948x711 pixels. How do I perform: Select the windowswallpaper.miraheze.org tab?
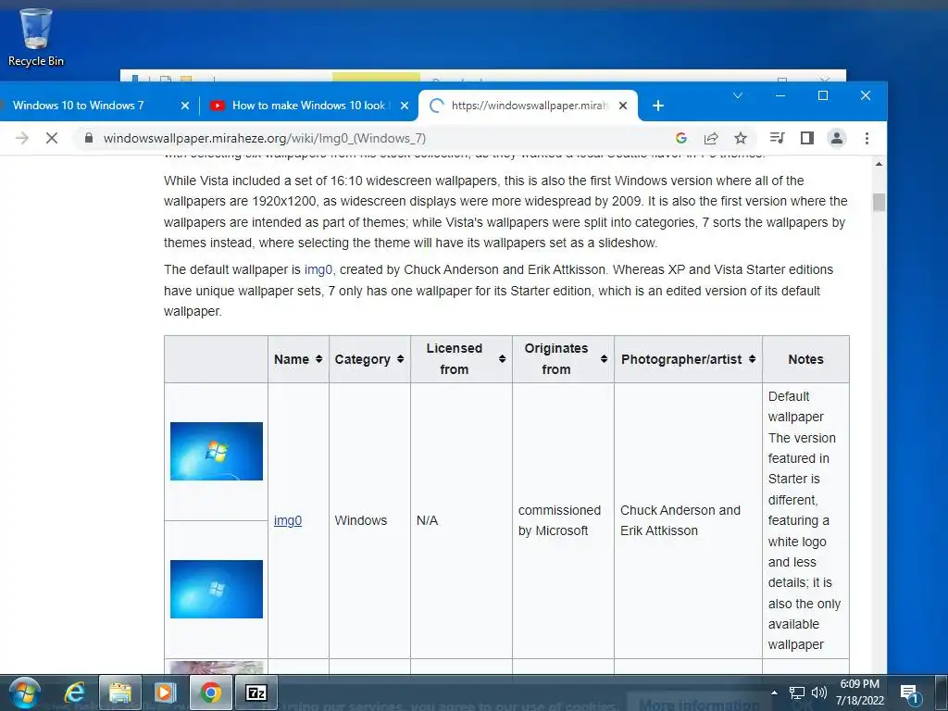(528, 106)
